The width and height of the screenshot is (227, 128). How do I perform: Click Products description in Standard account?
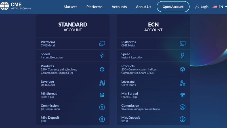click(x=59, y=71)
